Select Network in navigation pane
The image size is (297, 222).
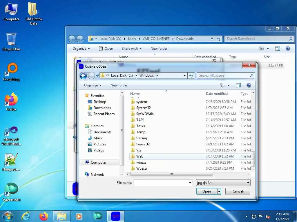click(x=94, y=174)
